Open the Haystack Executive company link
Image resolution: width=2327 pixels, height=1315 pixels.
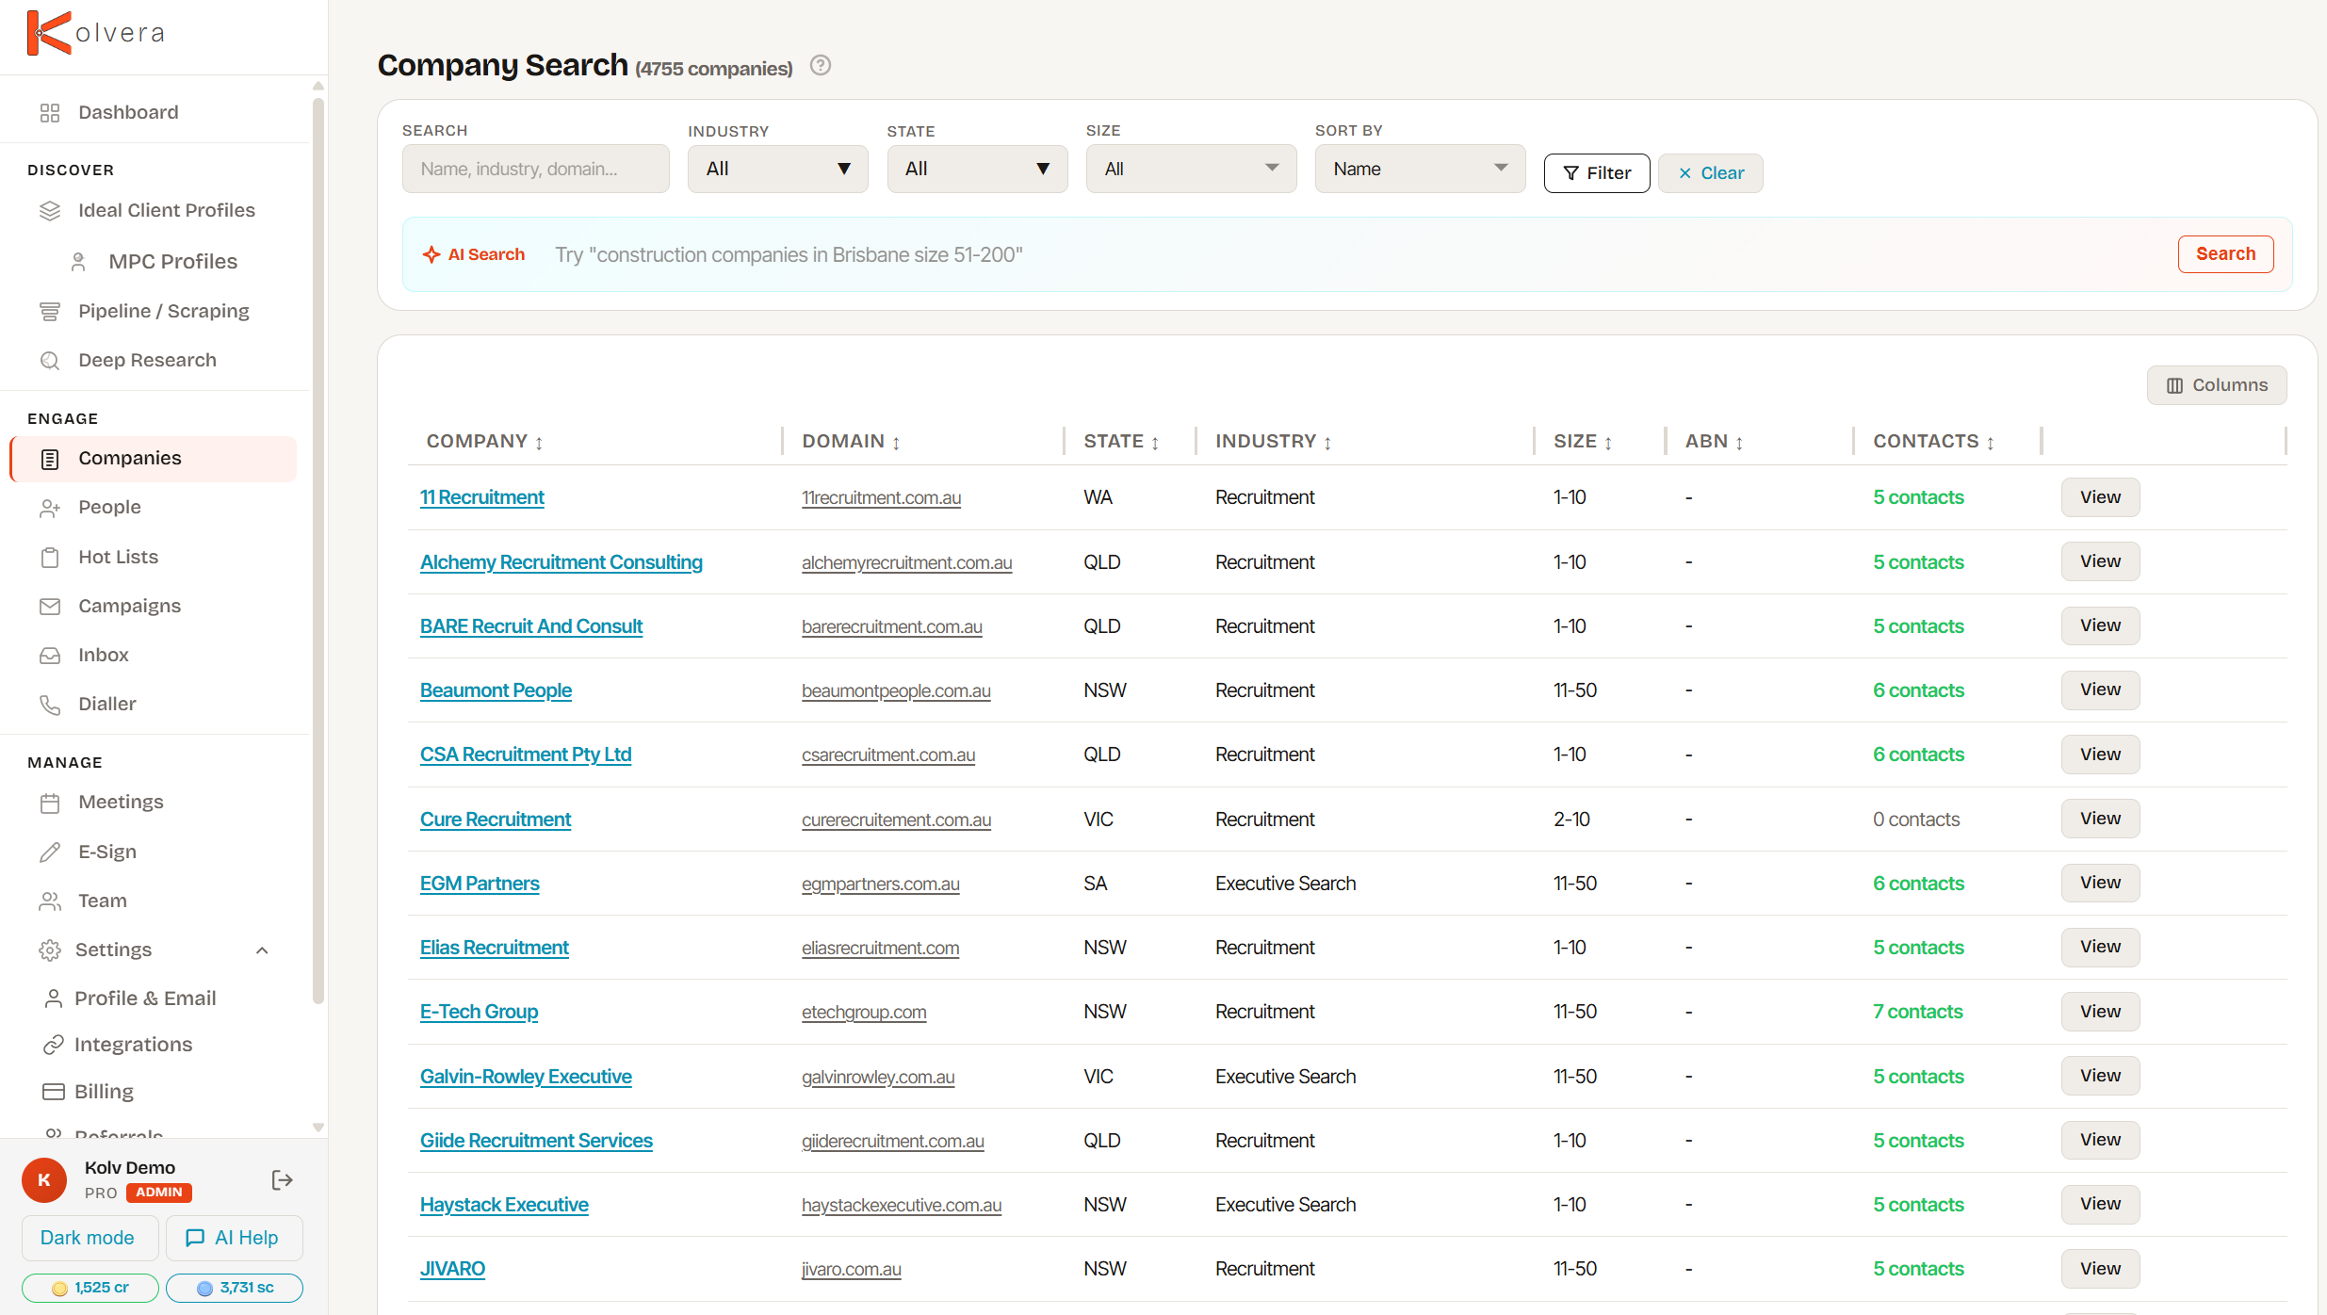(504, 1205)
